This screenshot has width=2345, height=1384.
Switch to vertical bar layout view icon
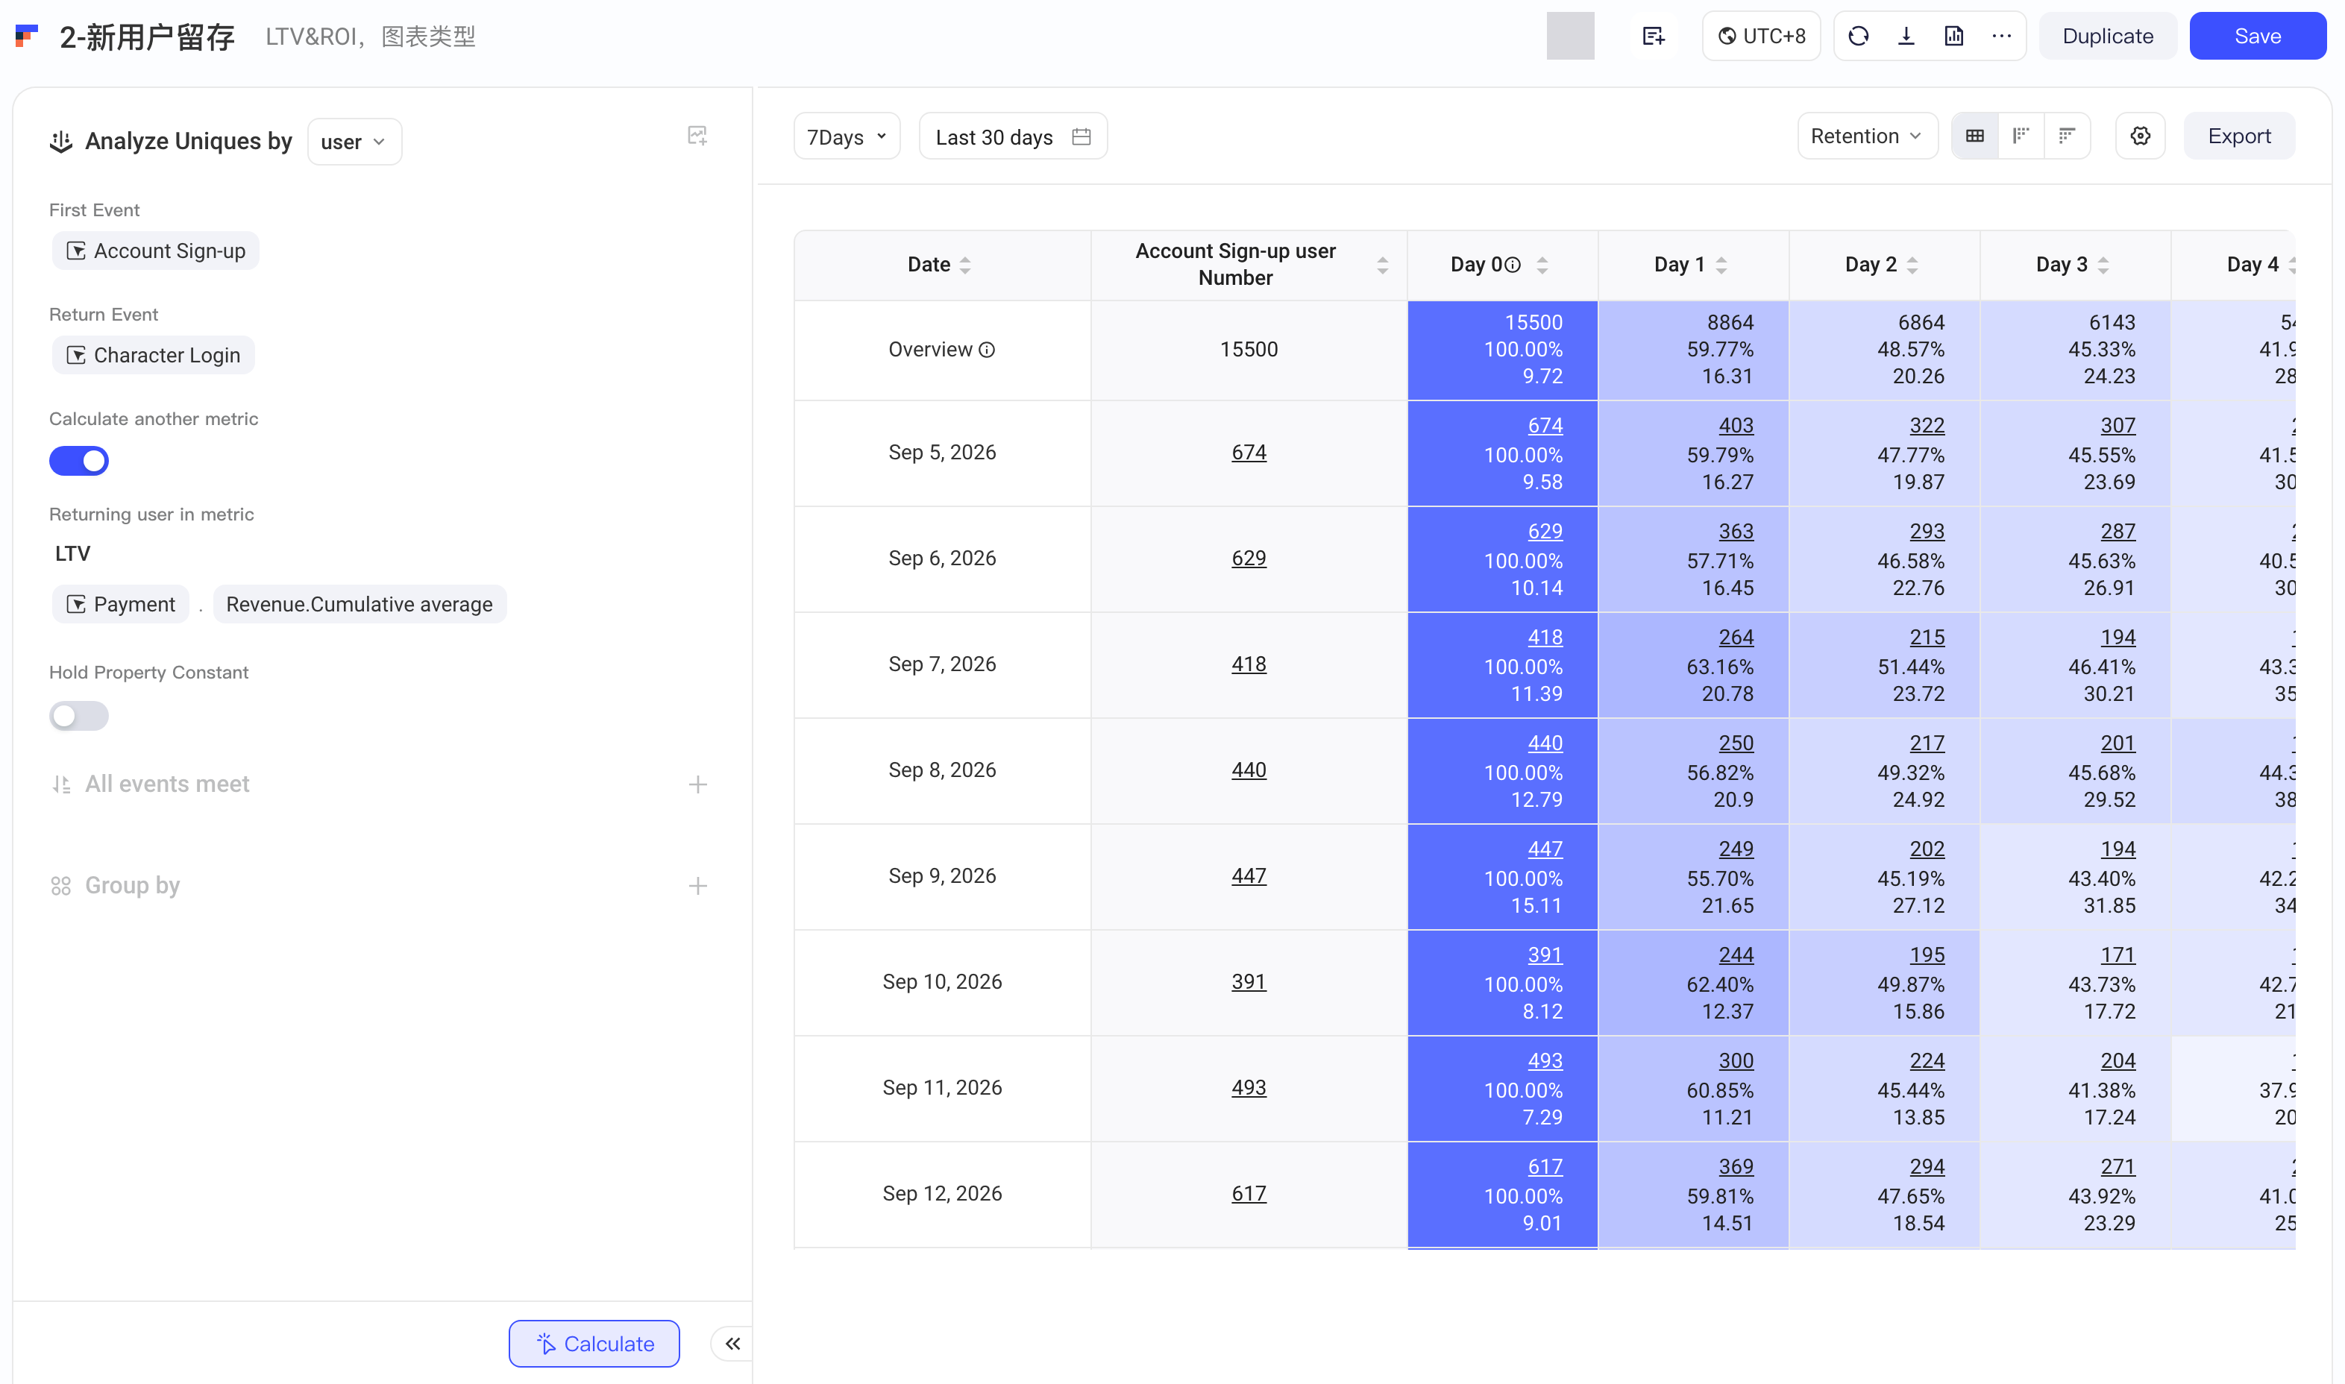coord(2021,136)
